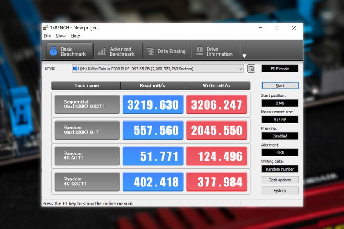Click the read value 557.560
The image size is (344, 229).
(x=153, y=130)
